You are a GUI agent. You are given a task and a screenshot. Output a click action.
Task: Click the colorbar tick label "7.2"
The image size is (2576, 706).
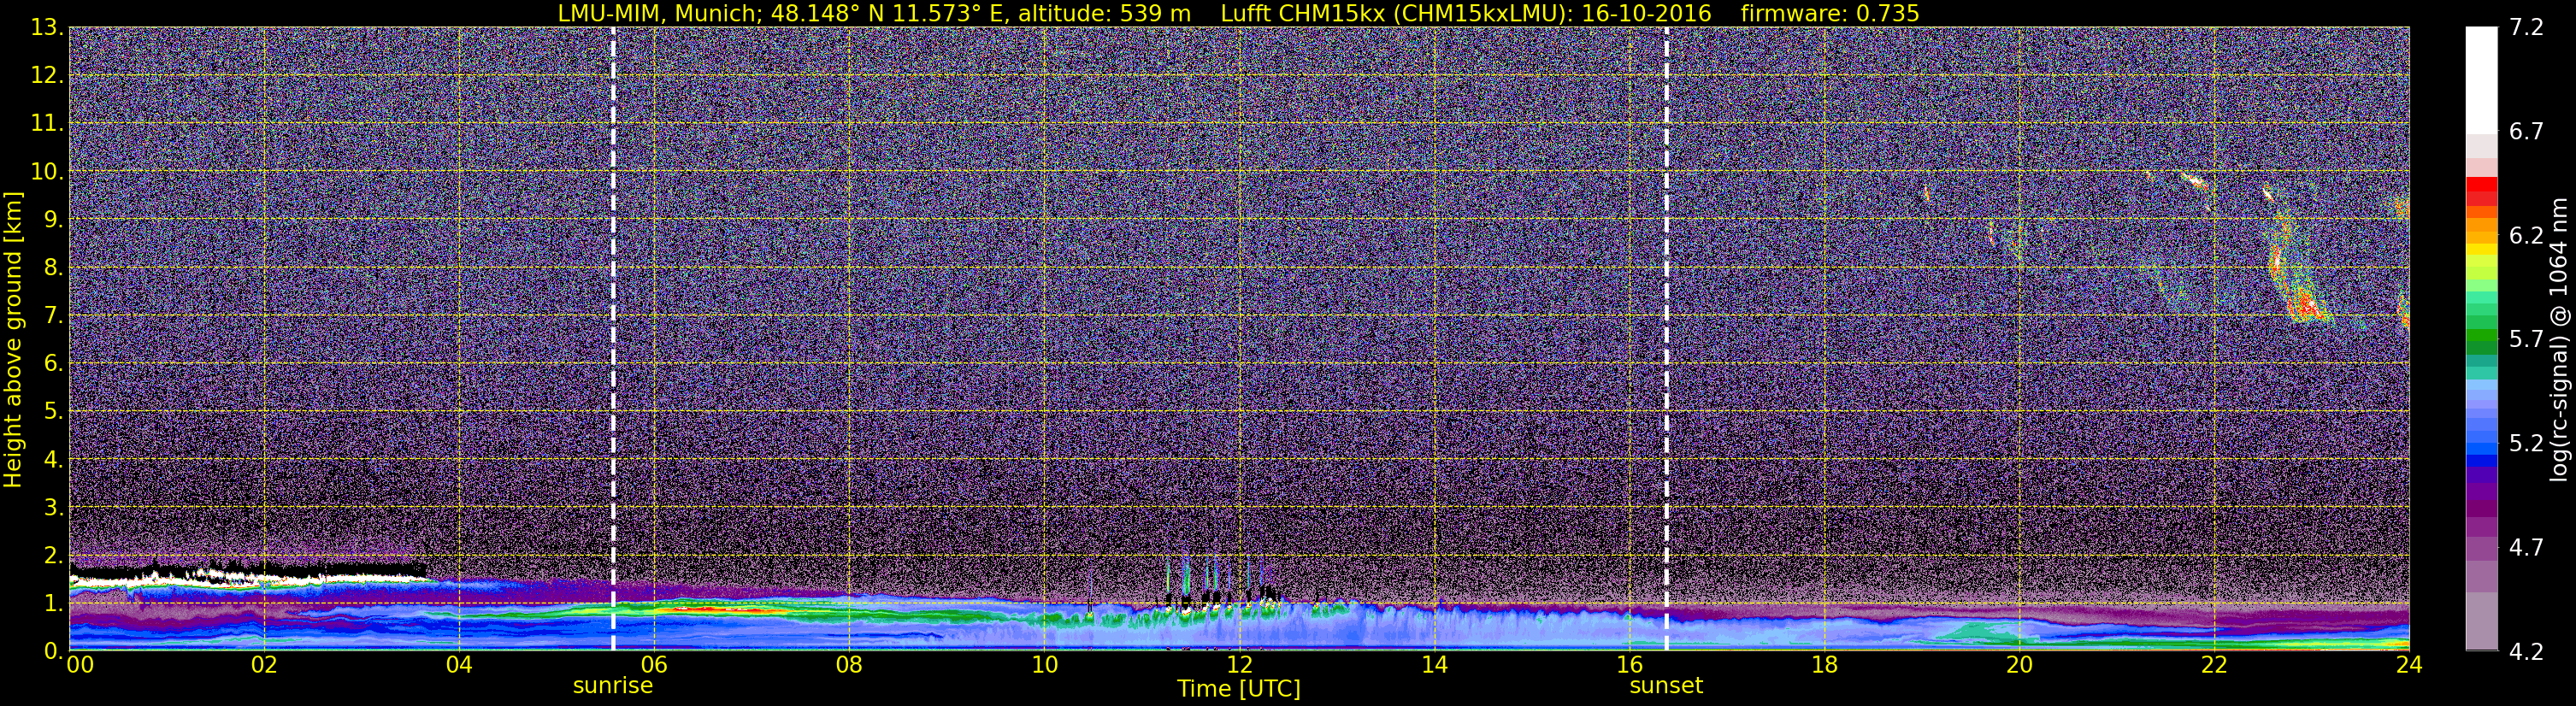[x=2526, y=28]
